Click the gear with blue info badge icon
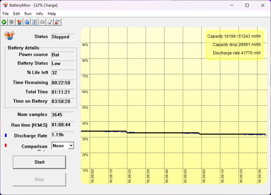Image resolution: width=271 pixels, height=195 pixels. (27, 22)
